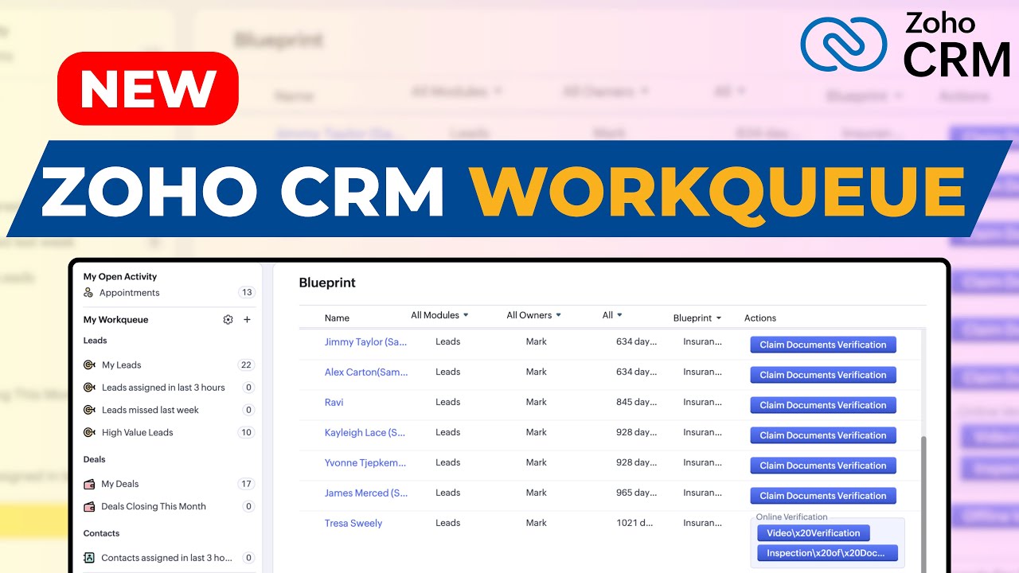This screenshot has width=1019, height=573.
Task: Click the 845 days cell in Ravi row
Action: 637,403
